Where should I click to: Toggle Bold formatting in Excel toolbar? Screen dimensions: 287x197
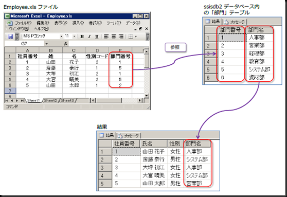(x=82, y=37)
